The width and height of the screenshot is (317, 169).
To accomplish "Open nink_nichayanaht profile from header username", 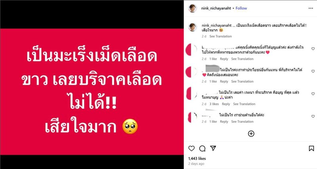I will pyautogui.click(x=216, y=8).
